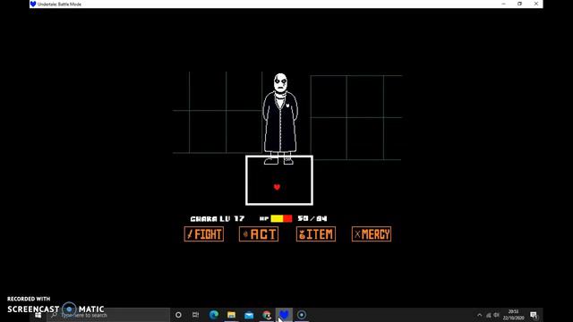Image resolution: width=573 pixels, height=322 pixels.
Task: Click the CHARA LV 17 stats text
Action: [x=218, y=218]
